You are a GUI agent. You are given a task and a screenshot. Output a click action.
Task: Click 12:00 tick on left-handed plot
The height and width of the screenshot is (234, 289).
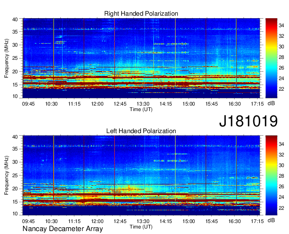tap(97, 221)
